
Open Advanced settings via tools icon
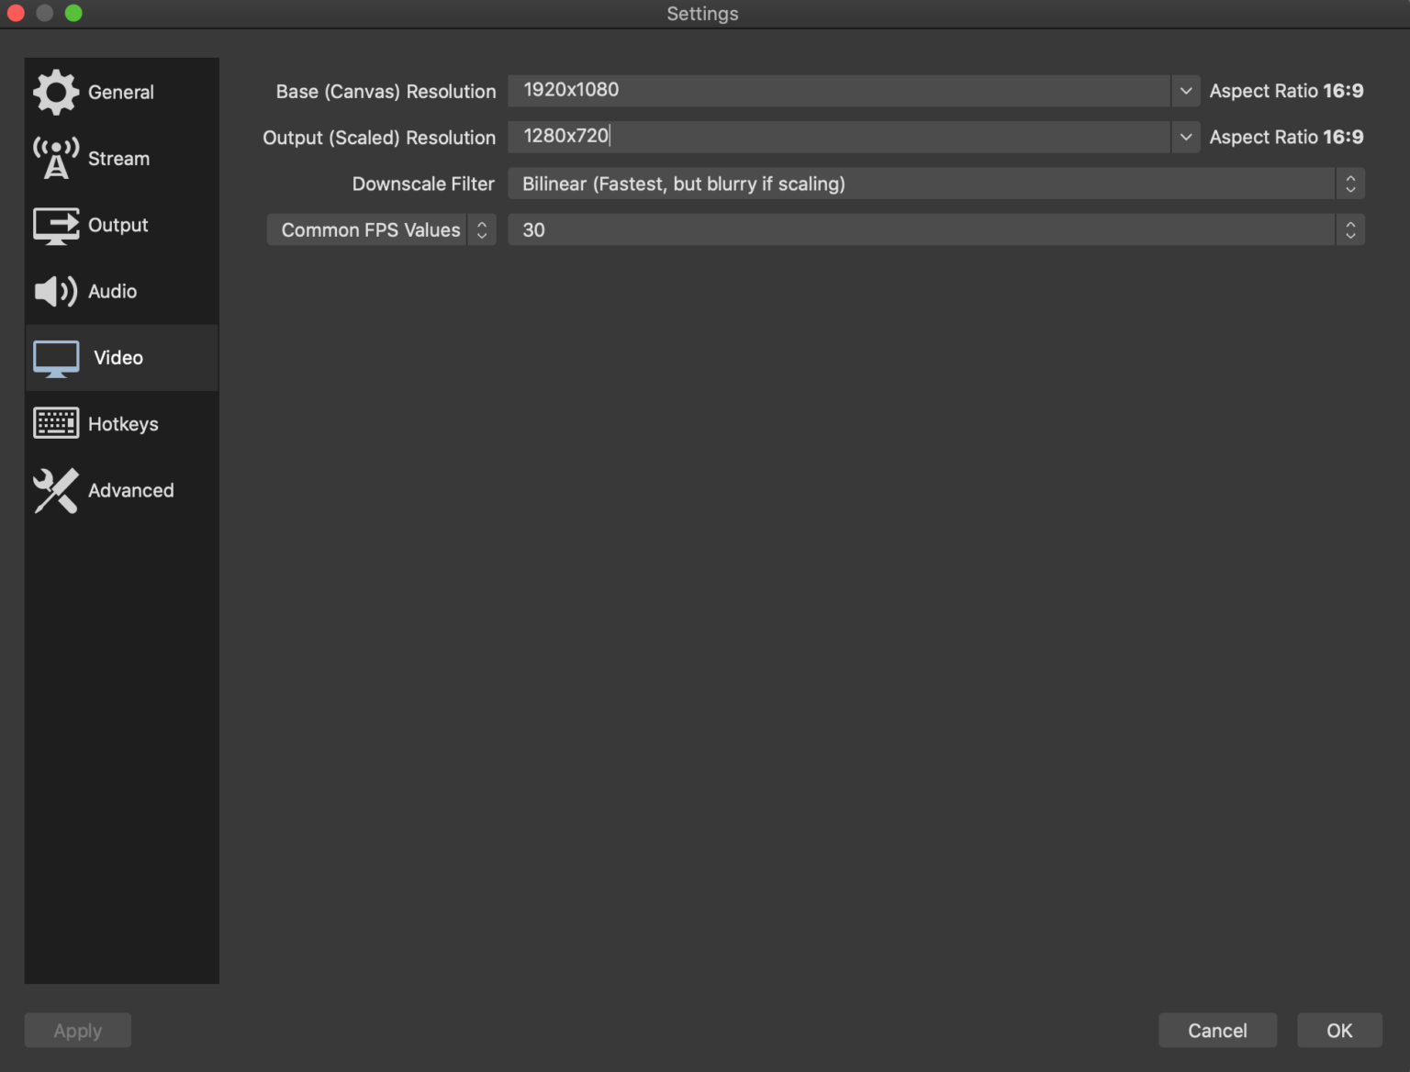[x=55, y=490]
